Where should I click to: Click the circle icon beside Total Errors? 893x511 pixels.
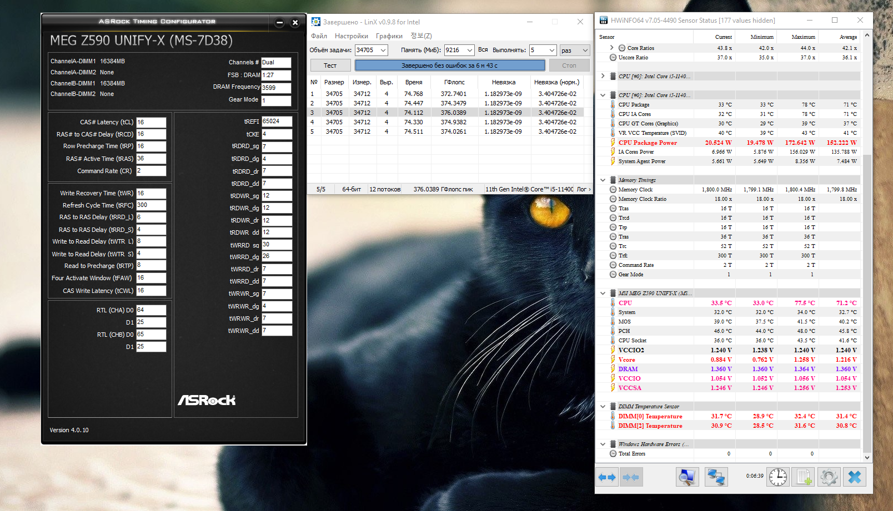pos(613,453)
